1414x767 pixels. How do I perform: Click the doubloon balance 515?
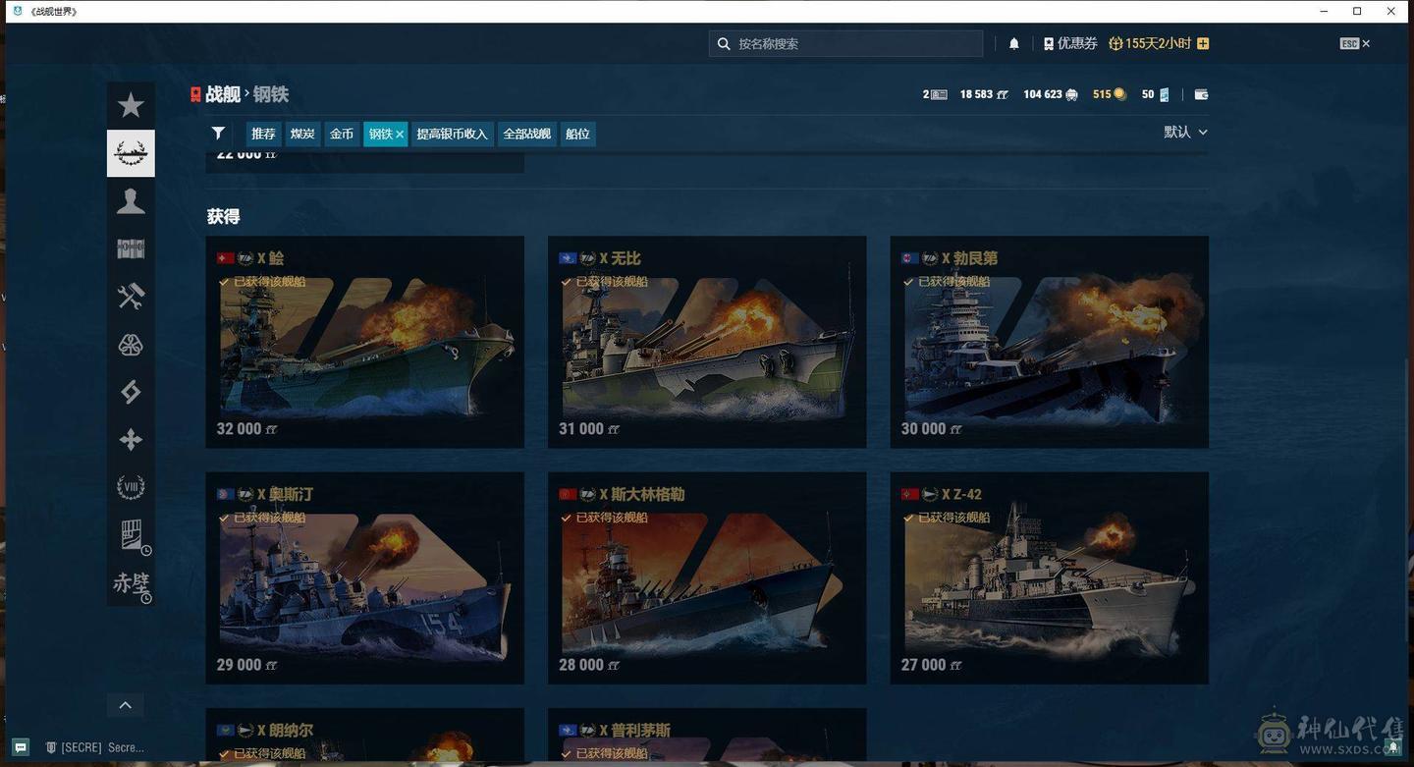click(x=1109, y=94)
